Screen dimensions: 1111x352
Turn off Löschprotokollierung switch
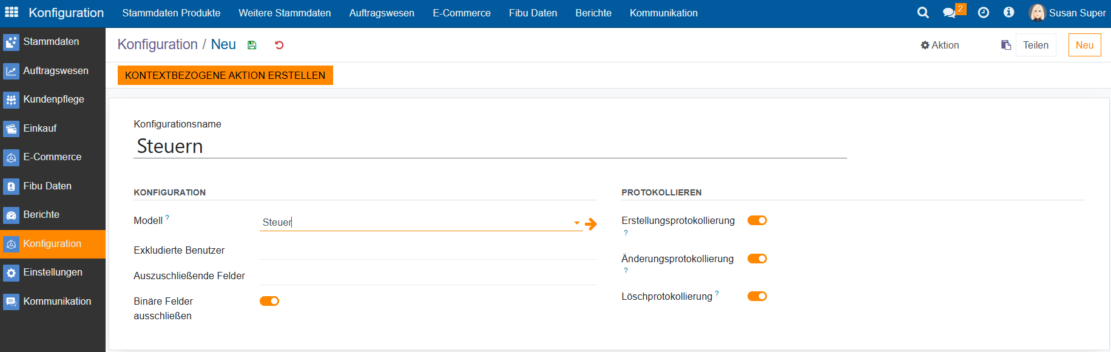pyautogui.click(x=757, y=296)
